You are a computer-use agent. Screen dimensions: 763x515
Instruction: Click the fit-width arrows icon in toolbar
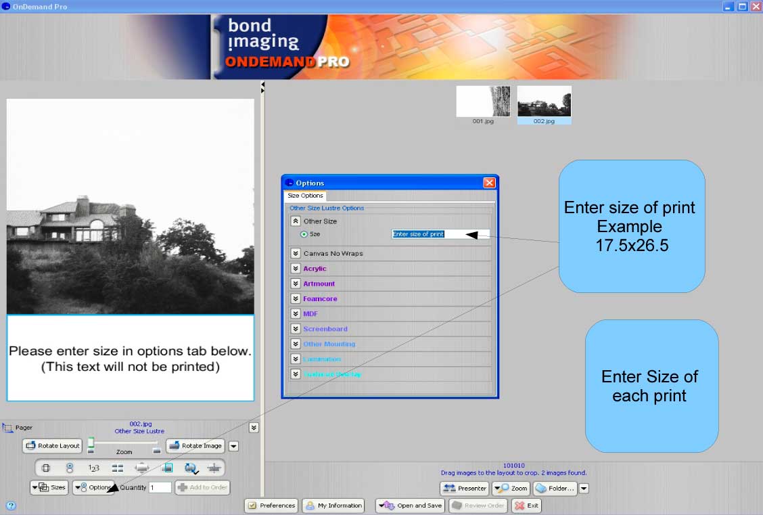142,468
